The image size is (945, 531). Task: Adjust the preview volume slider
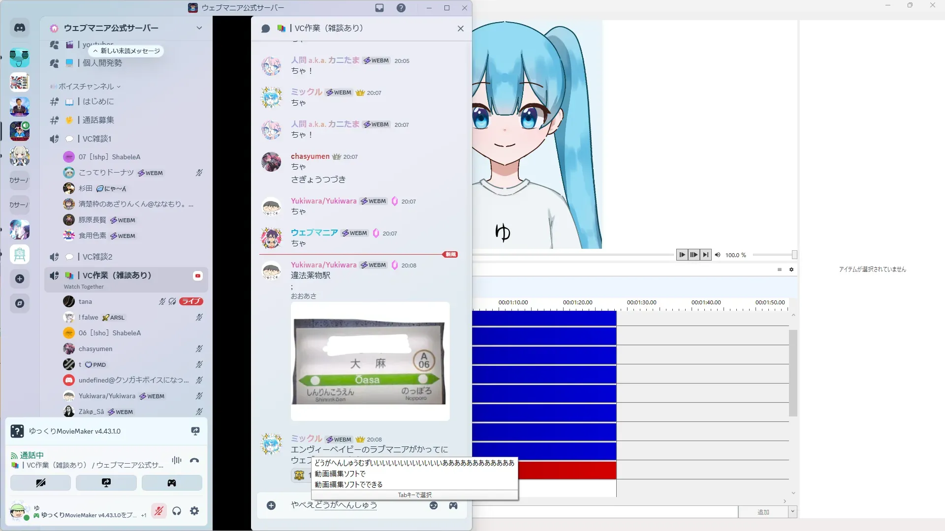(x=794, y=255)
